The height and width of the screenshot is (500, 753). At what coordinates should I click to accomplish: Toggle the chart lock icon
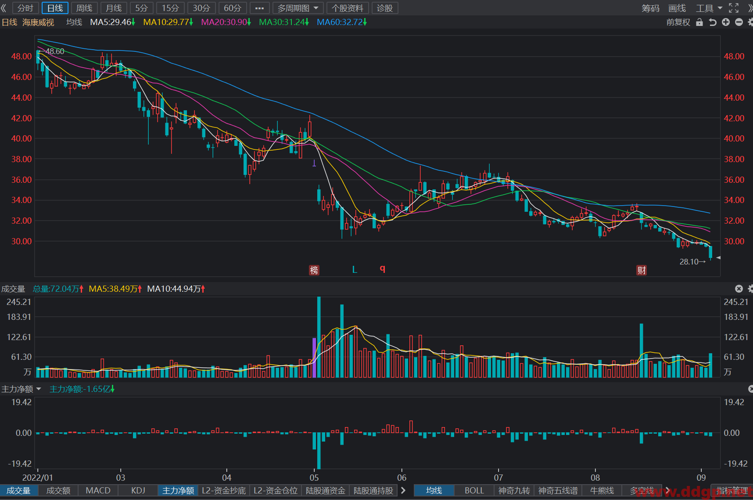(699, 22)
